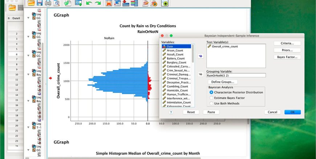316x159 pixels.
Task: Select Estimate Bayes Factor radio option
Action: 211,98
